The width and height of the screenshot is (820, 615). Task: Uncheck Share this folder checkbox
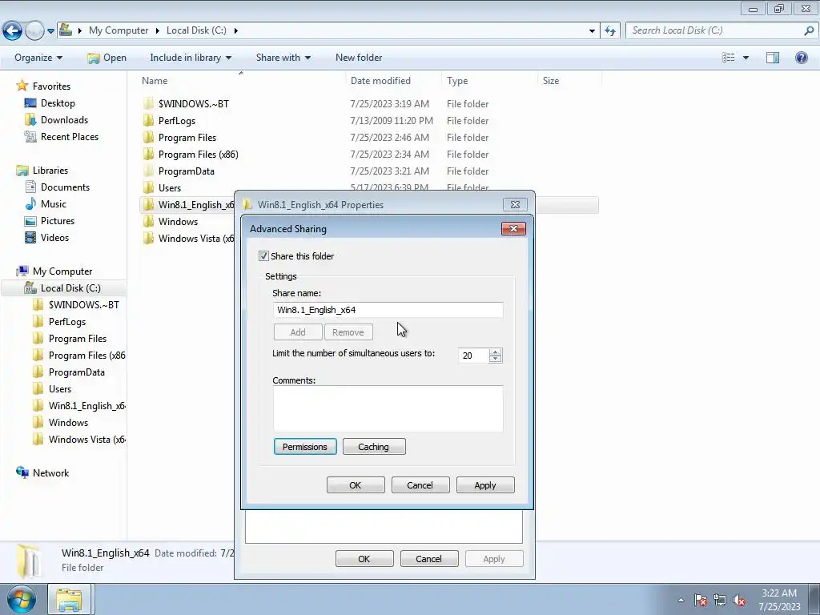click(263, 256)
